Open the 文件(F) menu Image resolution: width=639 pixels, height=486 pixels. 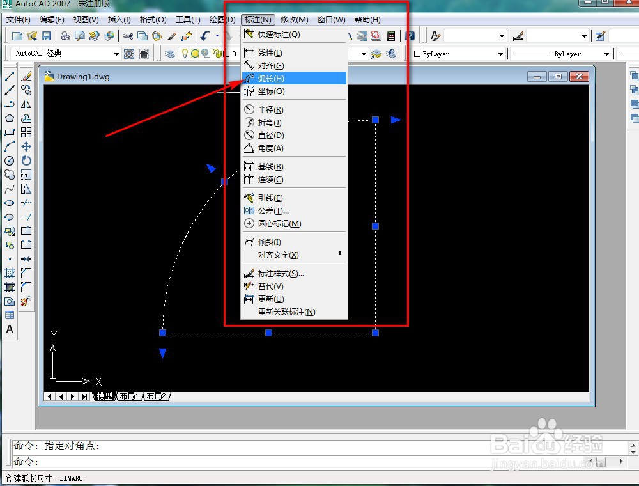[19, 20]
